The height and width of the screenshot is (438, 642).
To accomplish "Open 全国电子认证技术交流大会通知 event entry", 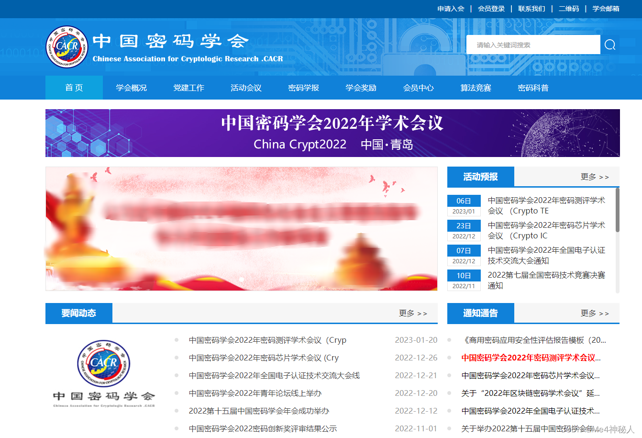I will point(546,255).
